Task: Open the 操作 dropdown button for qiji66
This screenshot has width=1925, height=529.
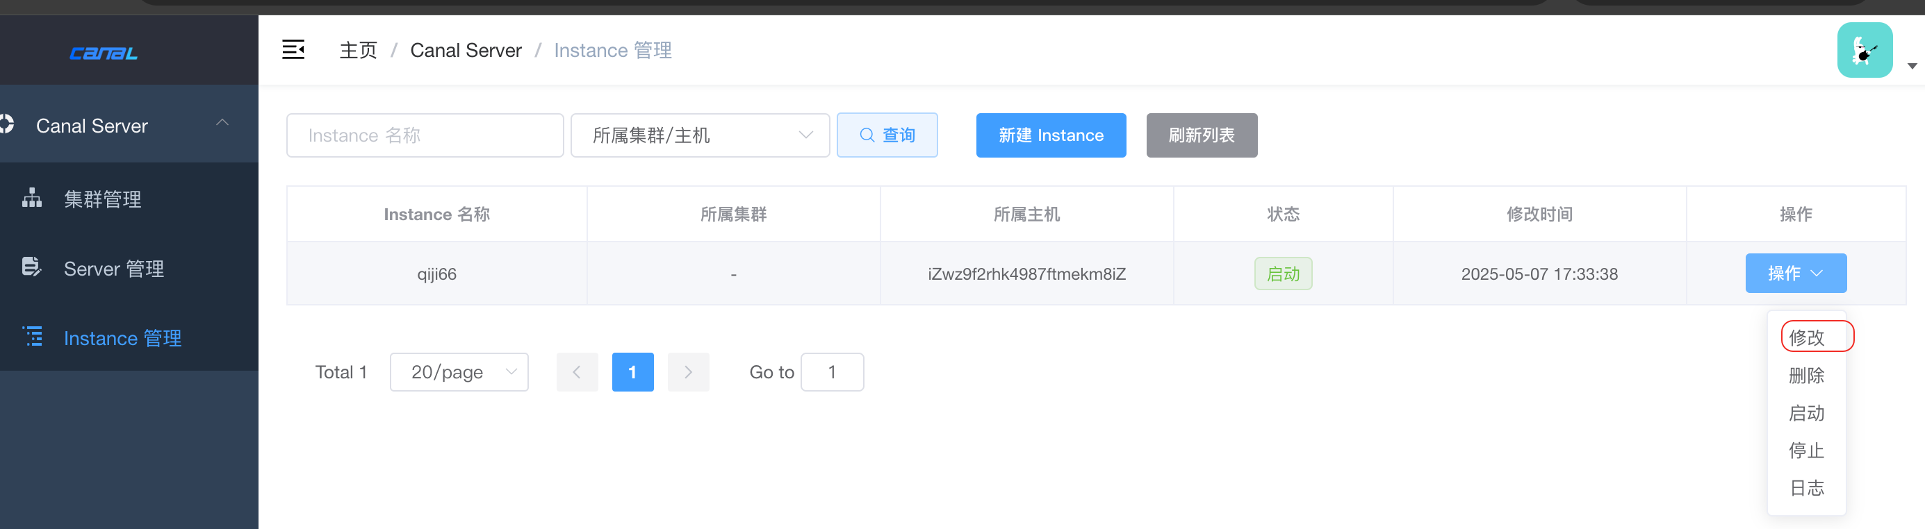Action: pos(1796,273)
